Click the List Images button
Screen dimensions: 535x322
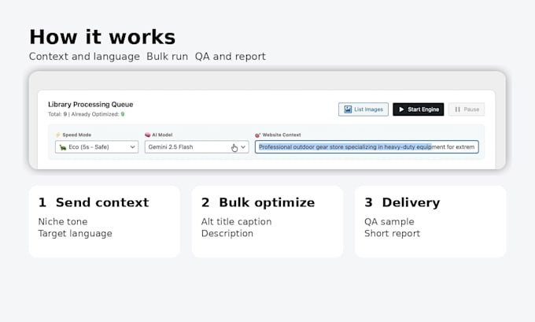pos(363,109)
